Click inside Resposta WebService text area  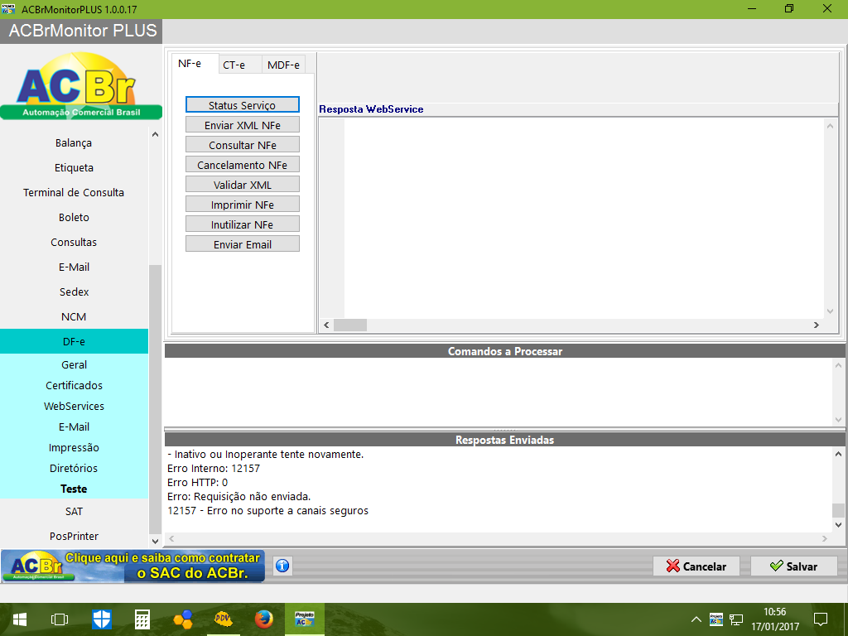pyautogui.click(x=583, y=218)
